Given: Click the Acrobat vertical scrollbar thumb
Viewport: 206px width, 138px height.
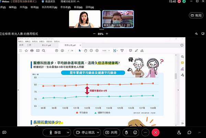Looking at the screenshot, I should 176,76.
